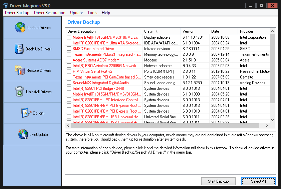Click the horizontal scrollbar thumb of driver list
The width and height of the screenshot is (281, 189).
coord(165,126)
